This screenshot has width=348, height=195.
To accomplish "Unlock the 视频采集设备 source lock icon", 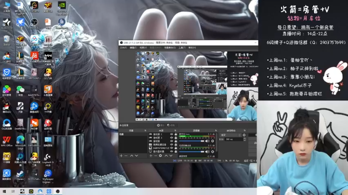I will click(176, 144).
